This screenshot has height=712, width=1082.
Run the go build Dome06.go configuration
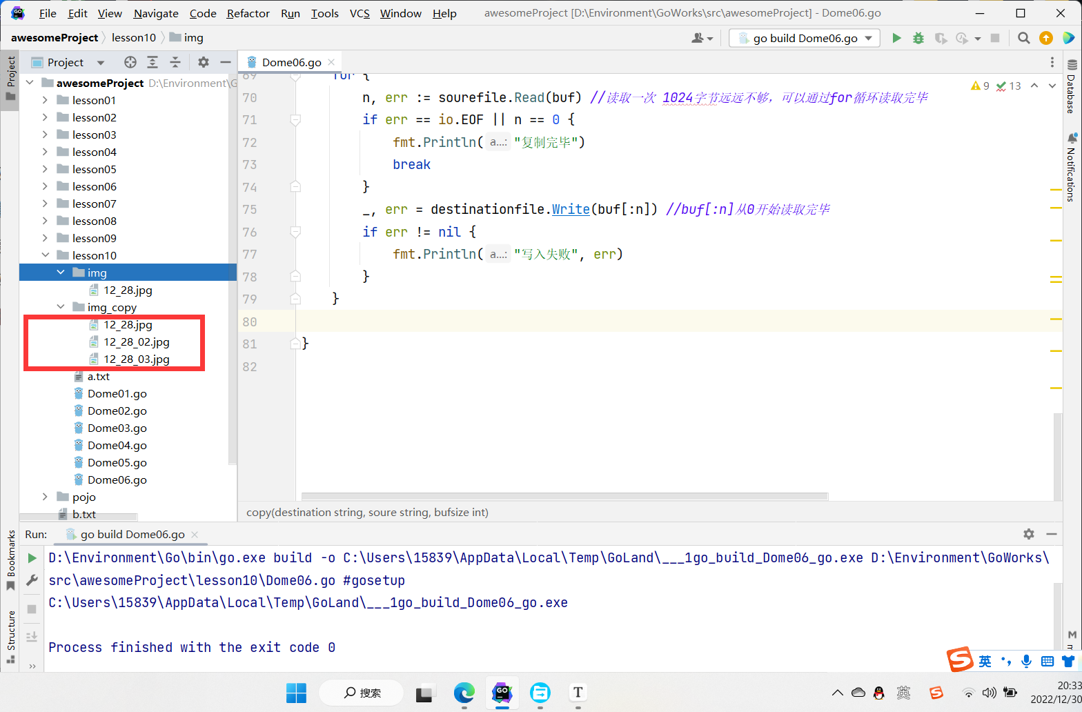coord(896,38)
